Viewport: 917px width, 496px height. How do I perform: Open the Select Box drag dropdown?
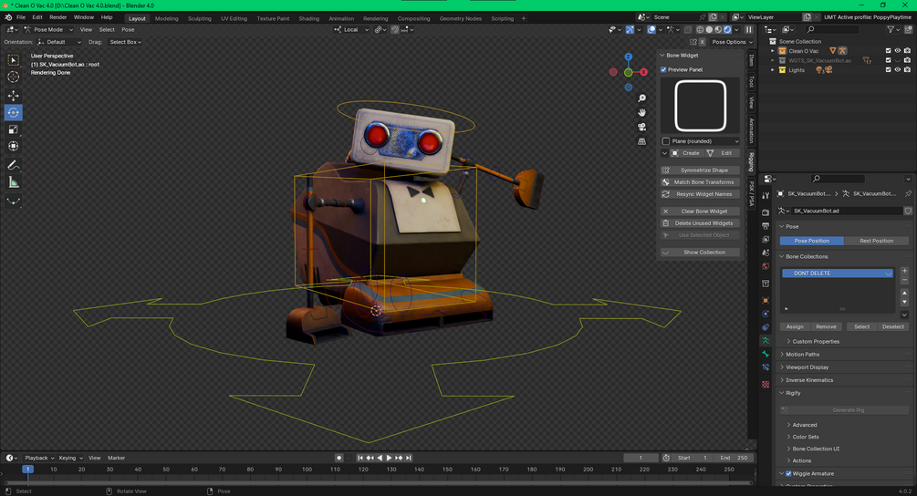[x=125, y=42]
